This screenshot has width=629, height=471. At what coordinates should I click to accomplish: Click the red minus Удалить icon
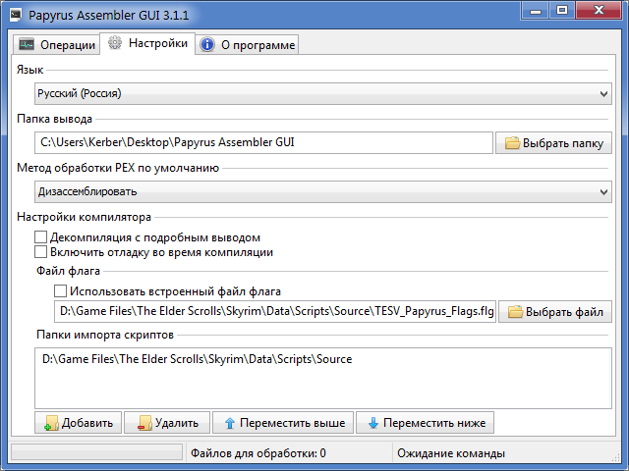(x=143, y=423)
